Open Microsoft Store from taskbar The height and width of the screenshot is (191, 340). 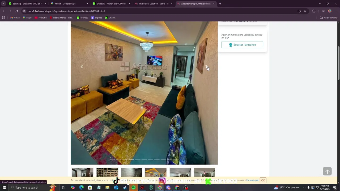(90, 188)
